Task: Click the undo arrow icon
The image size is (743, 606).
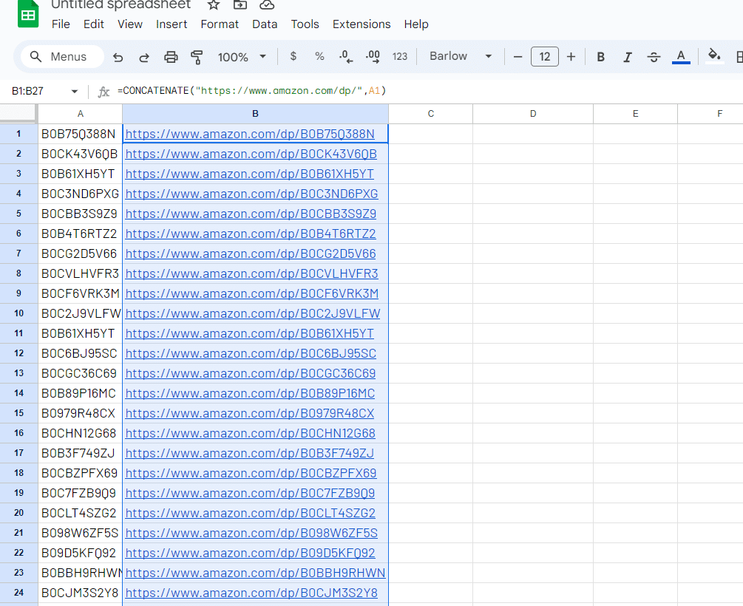Action: 118,57
